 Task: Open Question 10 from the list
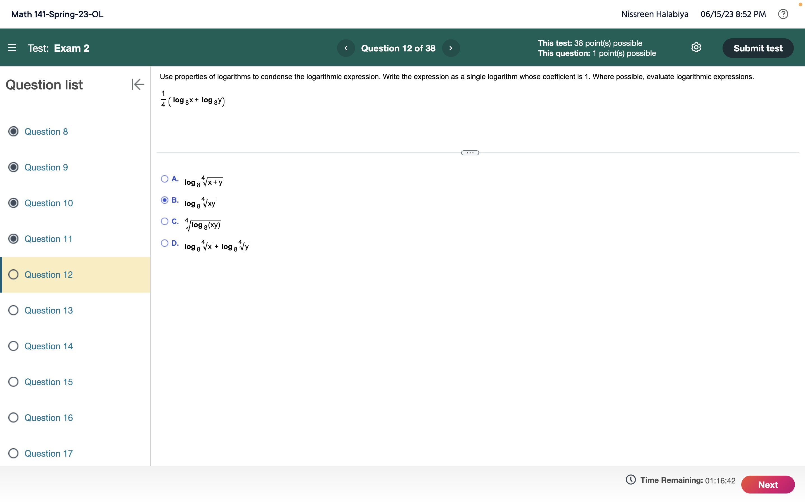tap(49, 203)
